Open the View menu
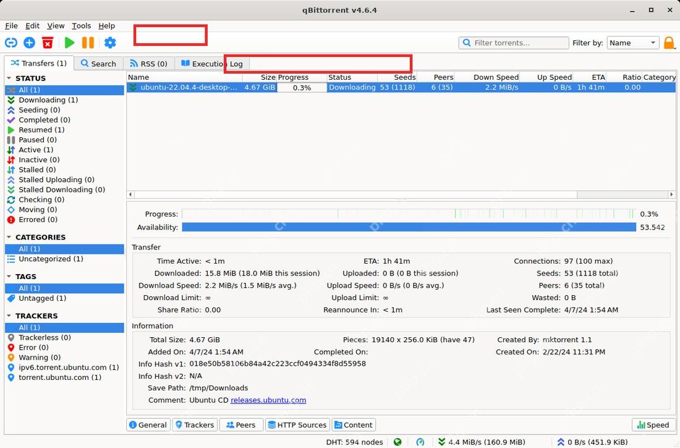 56,25
